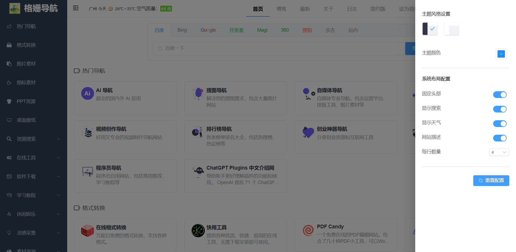Click the 热门导航 thumbs-up sidebar icon
Viewport: 516px width, 252px height.
[9, 26]
